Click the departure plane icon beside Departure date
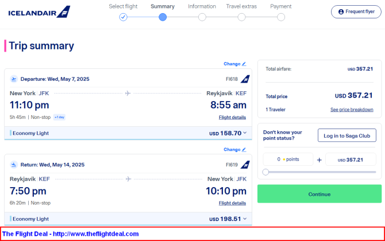The image size is (385, 241). click(x=14, y=79)
